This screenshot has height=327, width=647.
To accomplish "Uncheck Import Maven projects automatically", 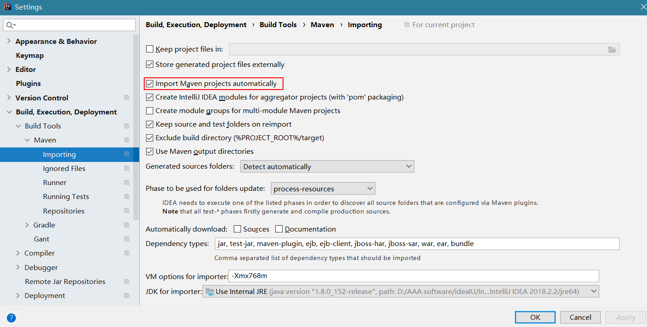I will 150,84.
